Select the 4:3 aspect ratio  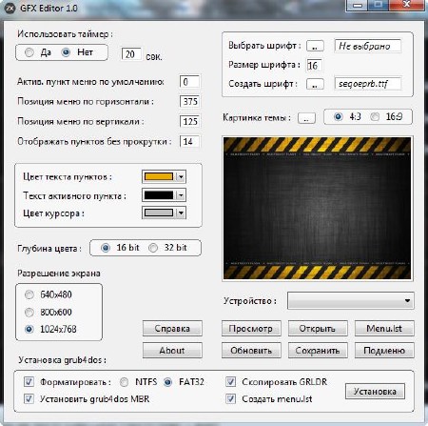[x=339, y=117]
